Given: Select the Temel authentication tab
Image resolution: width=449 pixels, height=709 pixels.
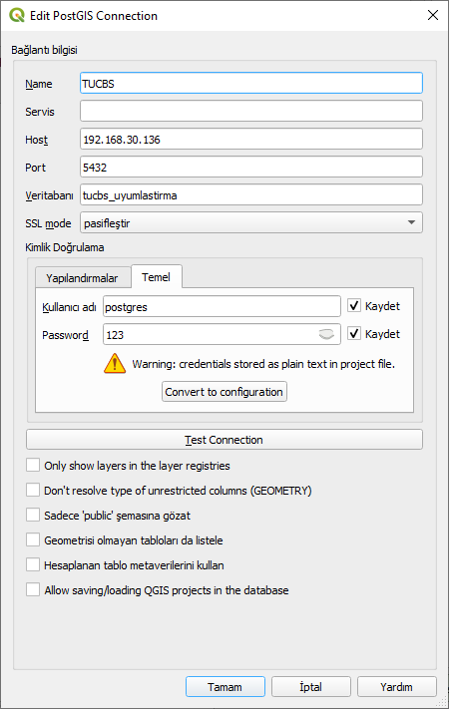Looking at the screenshot, I should (x=157, y=277).
